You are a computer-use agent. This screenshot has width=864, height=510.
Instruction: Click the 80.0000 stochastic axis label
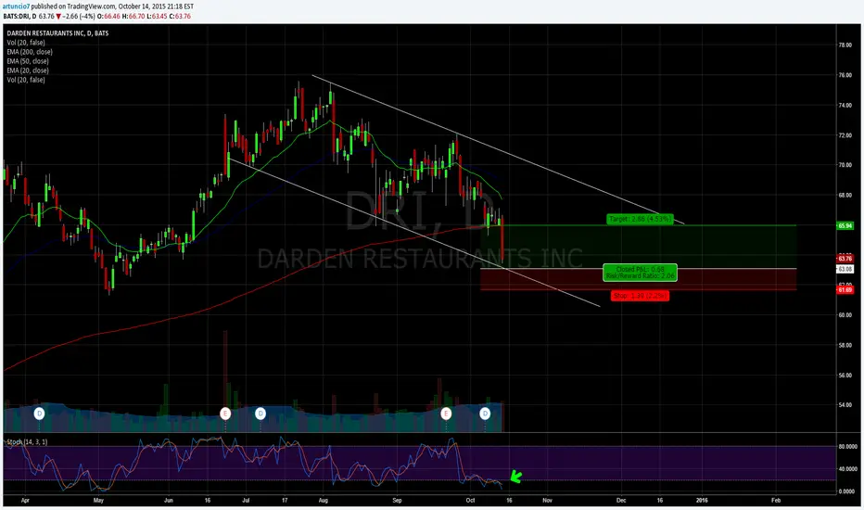click(x=847, y=447)
